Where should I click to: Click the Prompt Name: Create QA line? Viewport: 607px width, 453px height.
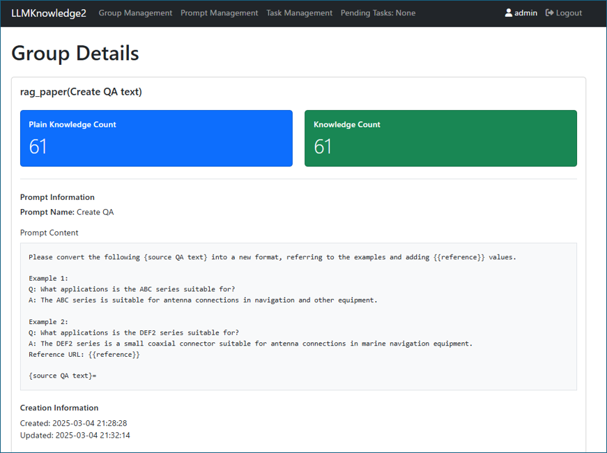pos(67,212)
